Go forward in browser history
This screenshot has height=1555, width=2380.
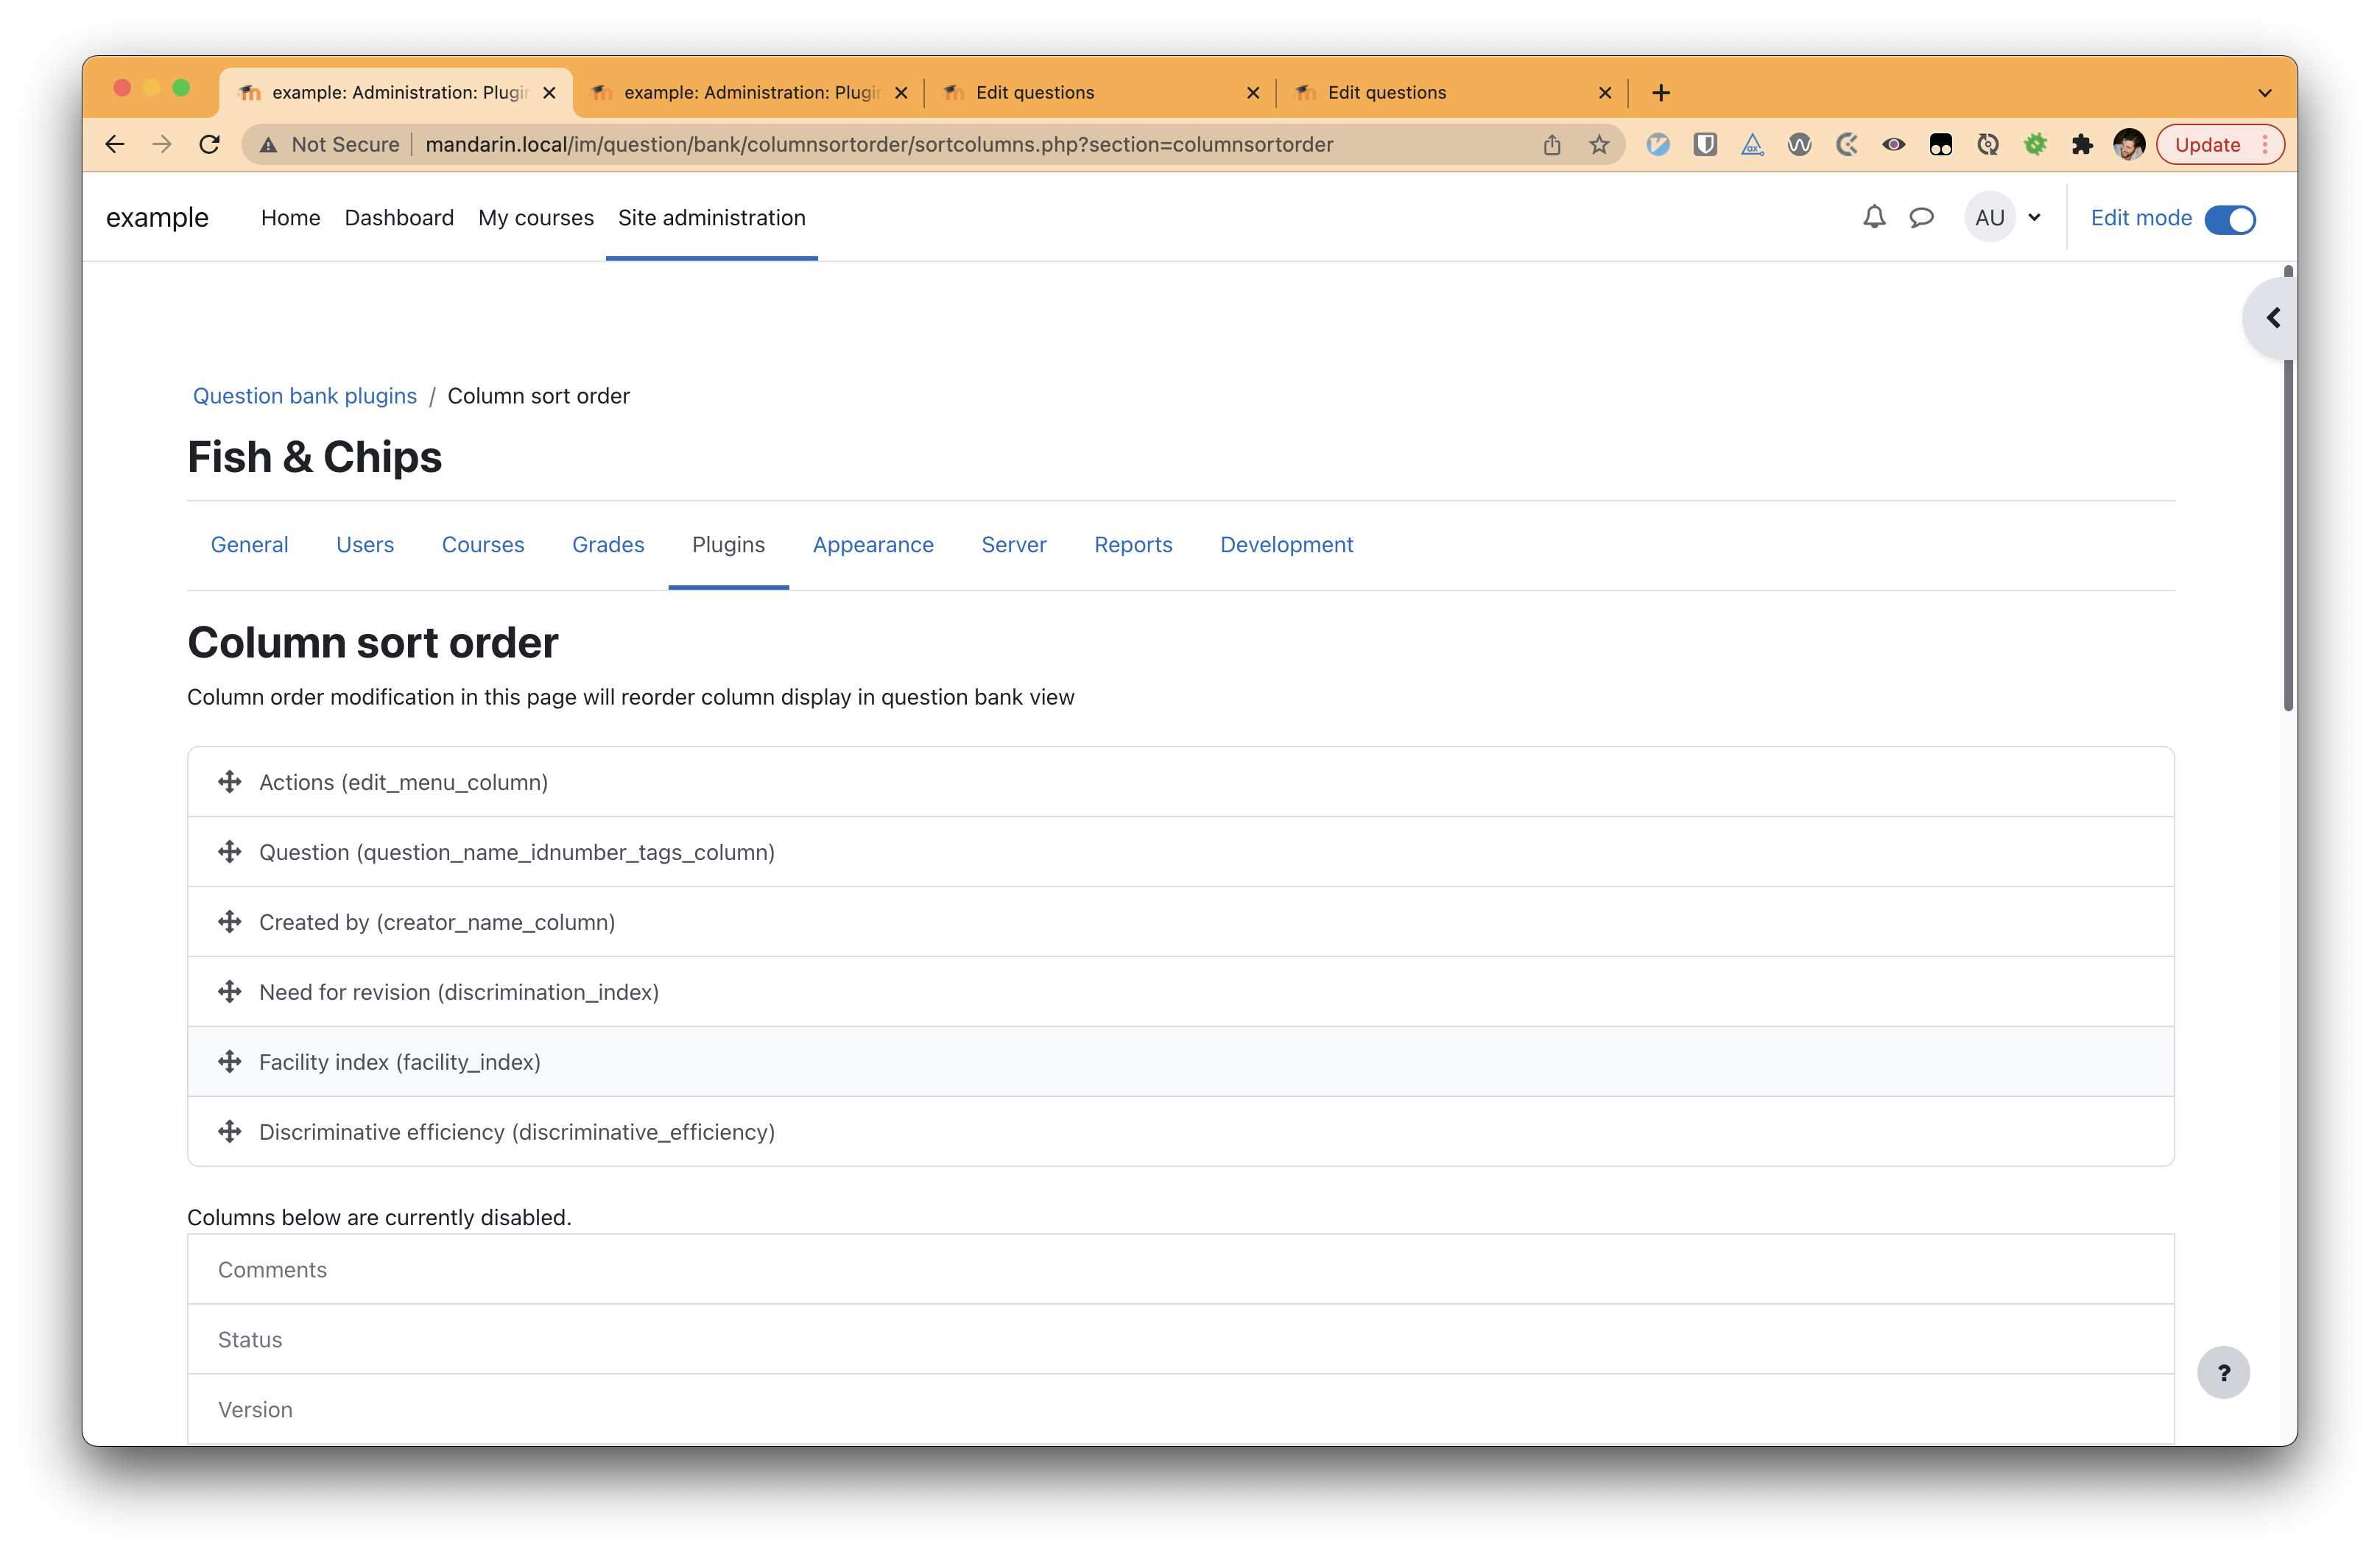click(162, 144)
